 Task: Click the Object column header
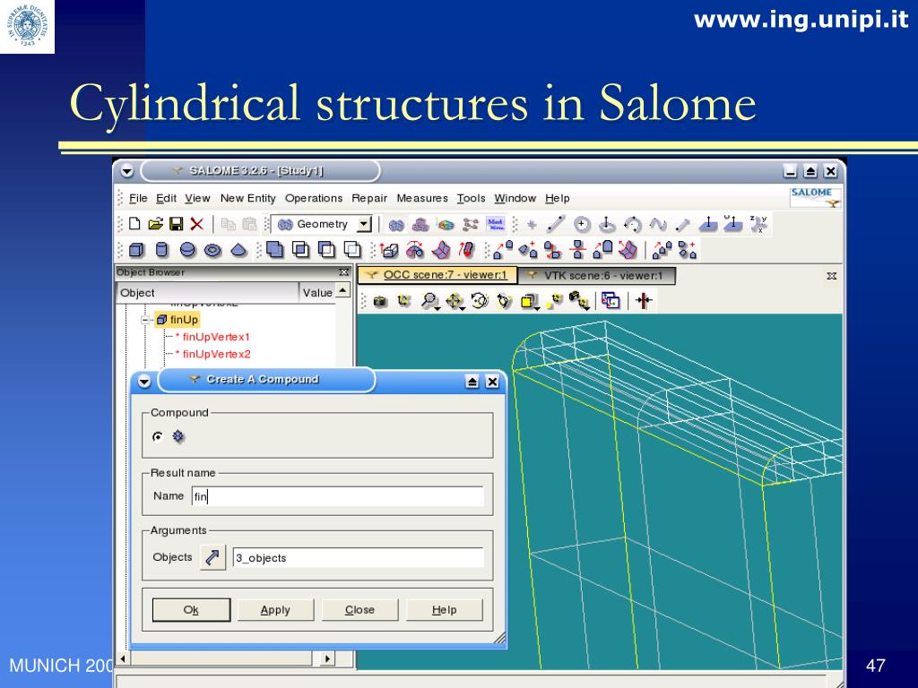point(208,293)
